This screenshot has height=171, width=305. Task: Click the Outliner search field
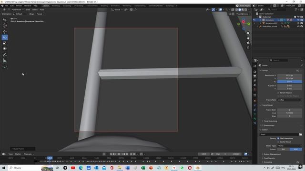coord(277,9)
